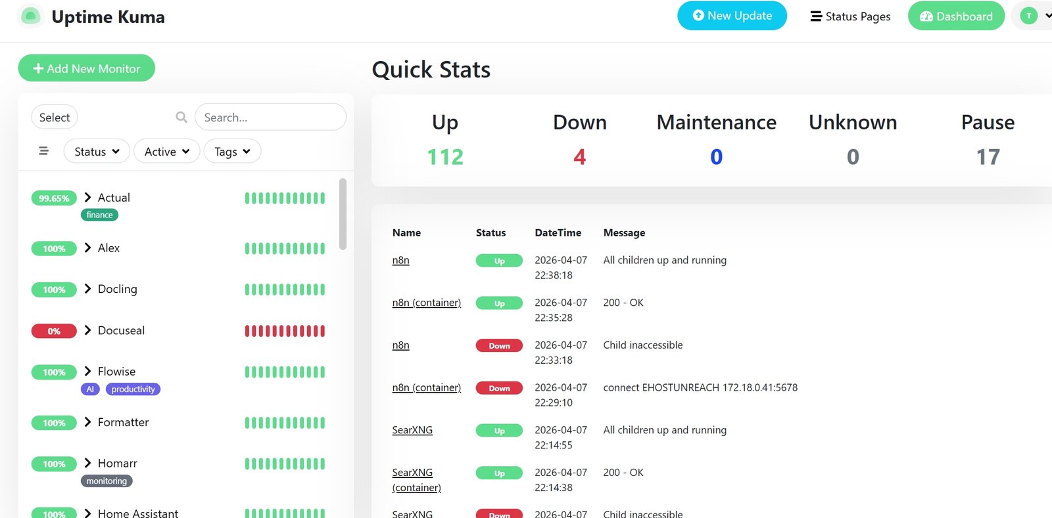
Task: Open the profile dropdown arrow
Action: [x=1047, y=16]
